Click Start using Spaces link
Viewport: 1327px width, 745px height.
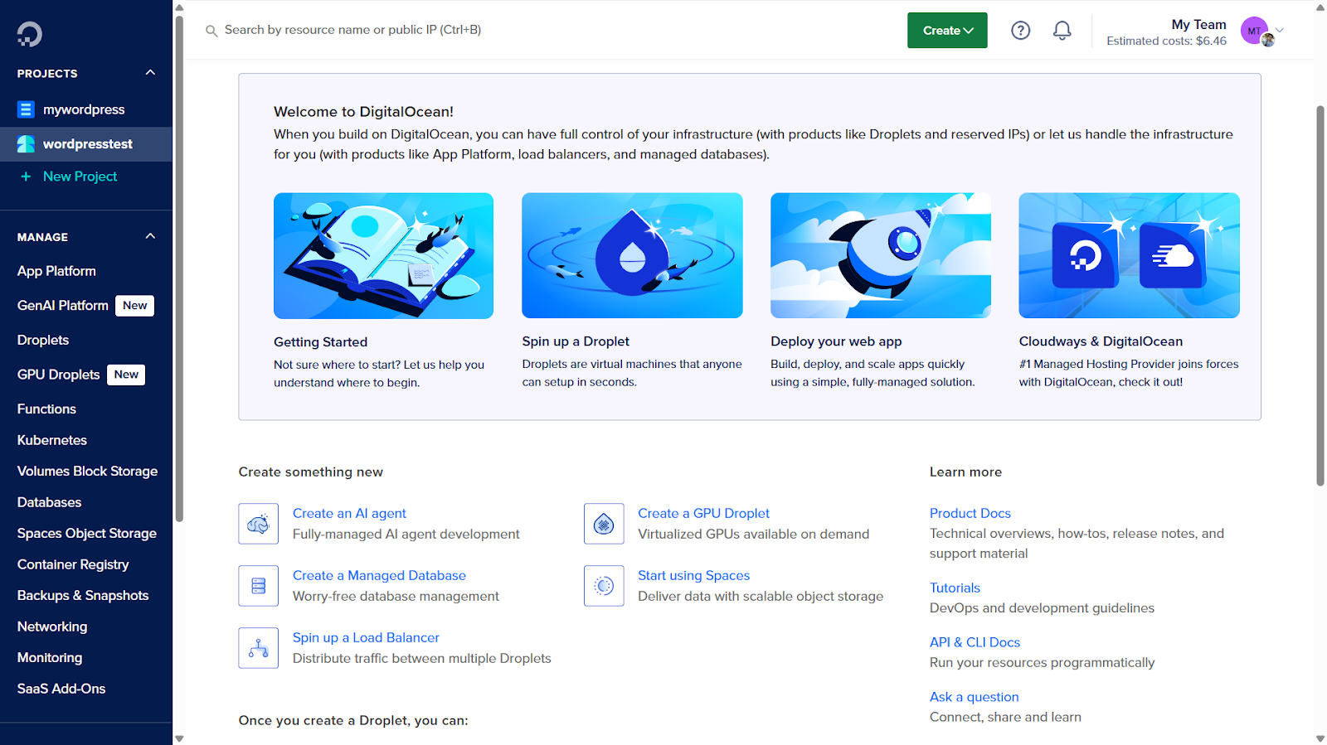tap(693, 576)
